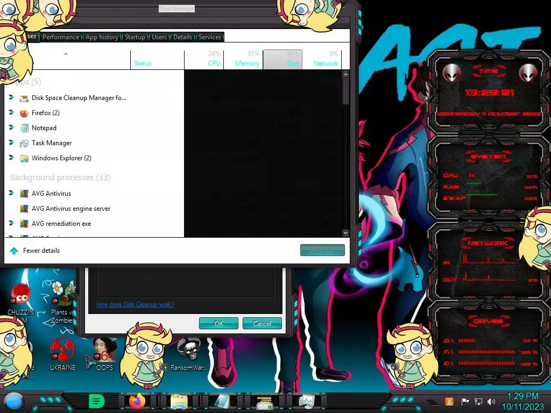Collapse the sort arrow above Name column
551x413 pixels.
pos(66,54)
